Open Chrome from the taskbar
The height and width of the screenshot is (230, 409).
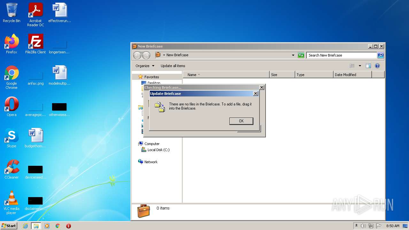pos(58,226)
